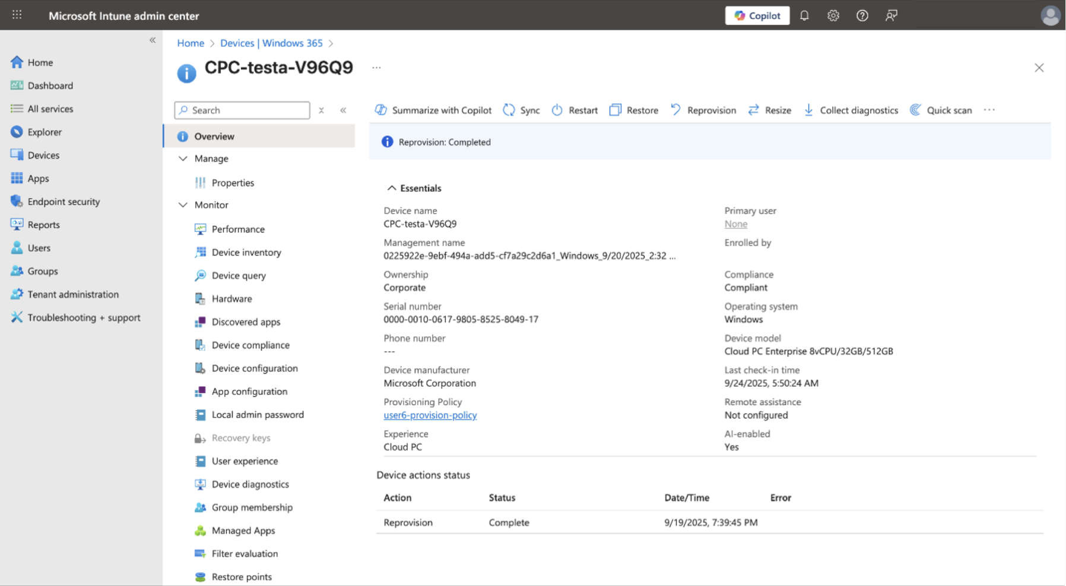Open Endpoint security from sidebar
The image size is (1066, 586).
pos(64,201)
